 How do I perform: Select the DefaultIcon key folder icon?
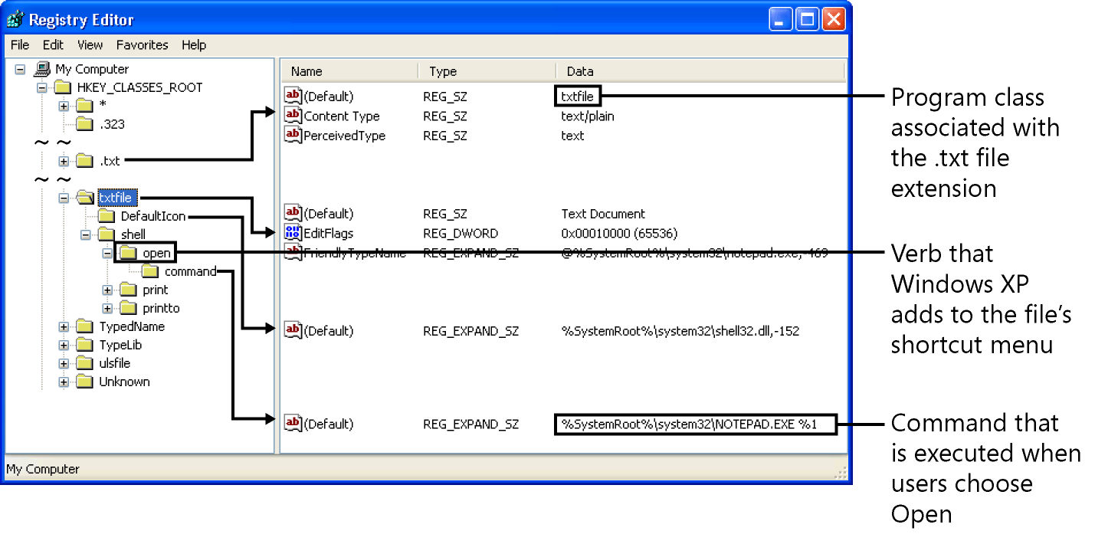(x=107, y=216)
